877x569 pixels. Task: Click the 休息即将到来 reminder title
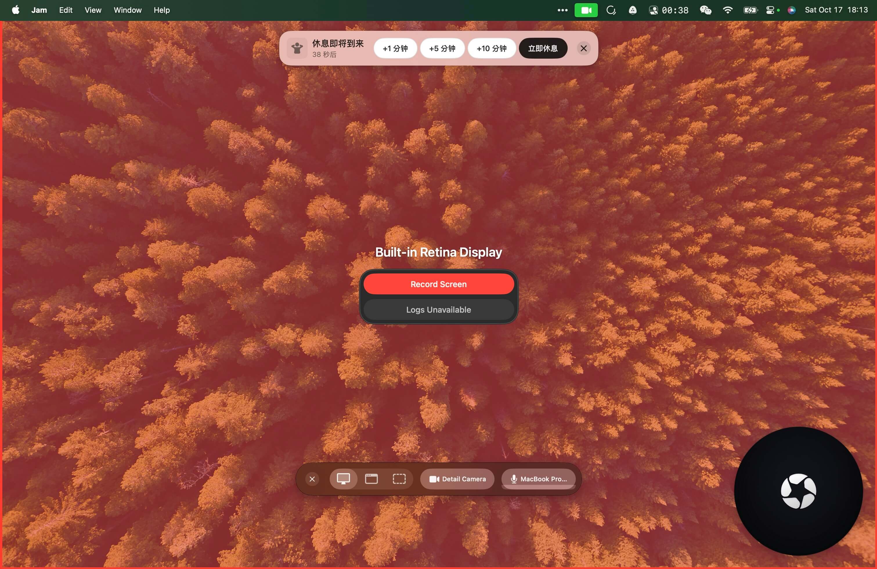point(338,44)
